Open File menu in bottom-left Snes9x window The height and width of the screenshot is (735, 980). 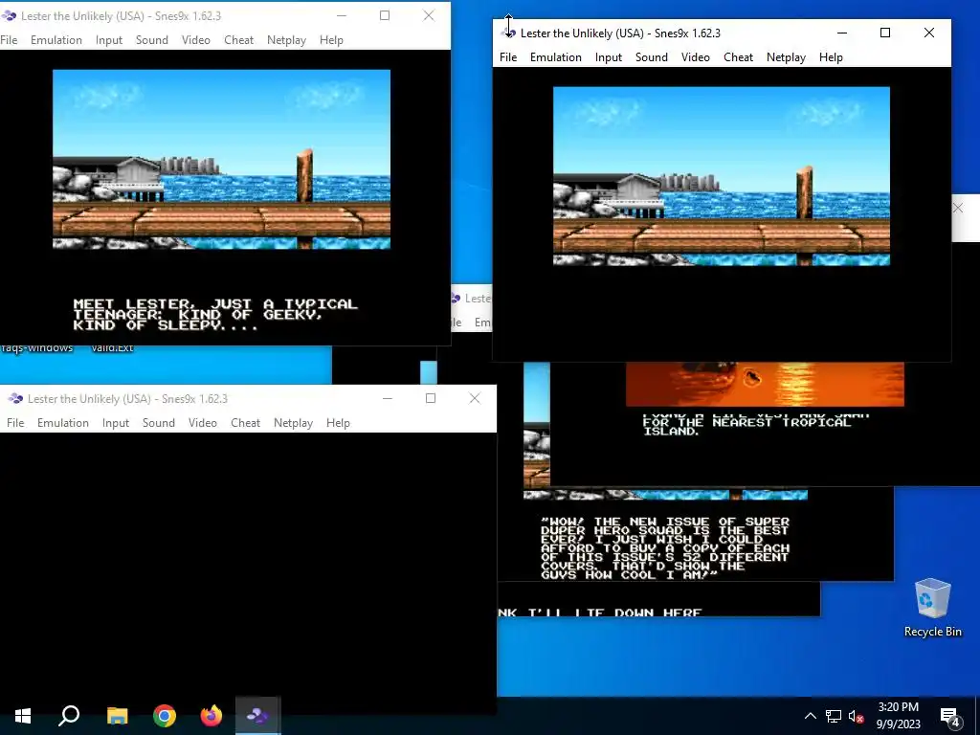(x=15, y=423)
